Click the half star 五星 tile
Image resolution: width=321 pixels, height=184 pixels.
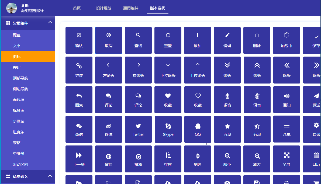[x=257, y=129]
